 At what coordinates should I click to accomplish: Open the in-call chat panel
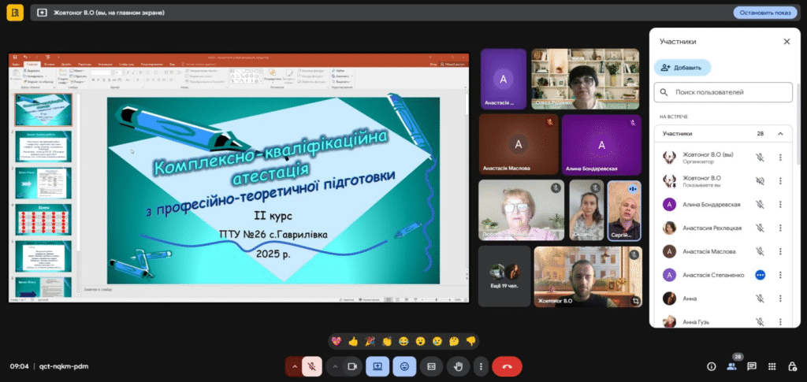coord(752,366)
